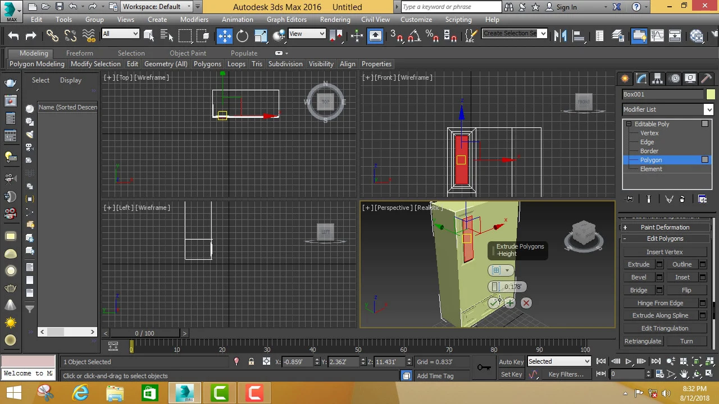This screenshot has height=404, width=719.
Task: Click the 3ds Max application logo button
Action: pyautogui.click(x=11, y=11)
